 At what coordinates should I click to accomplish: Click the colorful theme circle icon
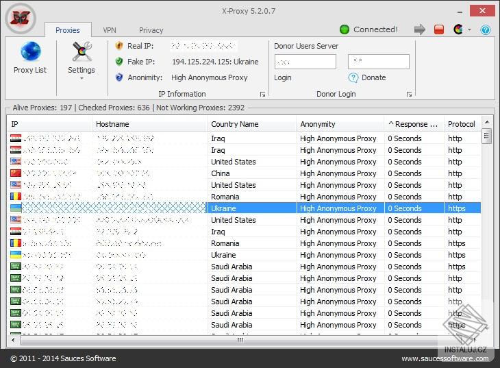(x=458, y=29)
